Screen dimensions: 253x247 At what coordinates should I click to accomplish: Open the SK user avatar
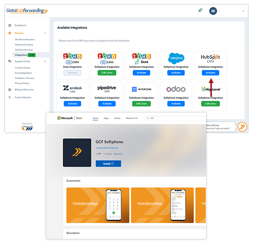pyautogui.click(x=213, y=11)
